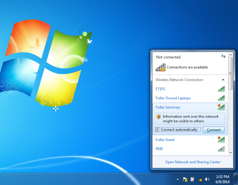Select the Fuller Owned Laptops network
Viewport: 238px width, 185px height.
point(190,98)
